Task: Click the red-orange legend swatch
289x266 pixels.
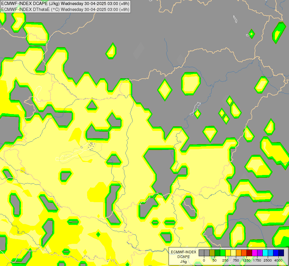Action: coord(244,253)
